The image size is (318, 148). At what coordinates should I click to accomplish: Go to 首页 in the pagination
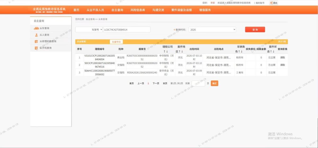click(x=131, y=83)
